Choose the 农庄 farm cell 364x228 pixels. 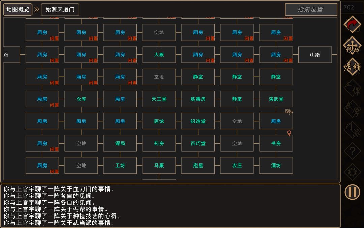click(237, 166)
